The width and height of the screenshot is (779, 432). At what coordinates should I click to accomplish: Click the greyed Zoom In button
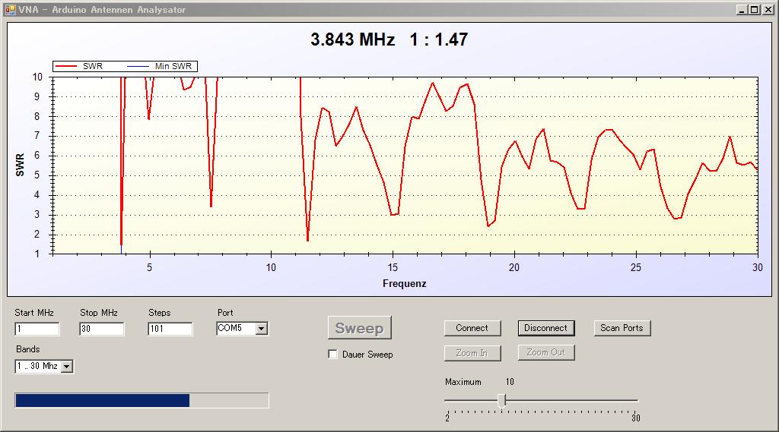click(x=472, y=352)
